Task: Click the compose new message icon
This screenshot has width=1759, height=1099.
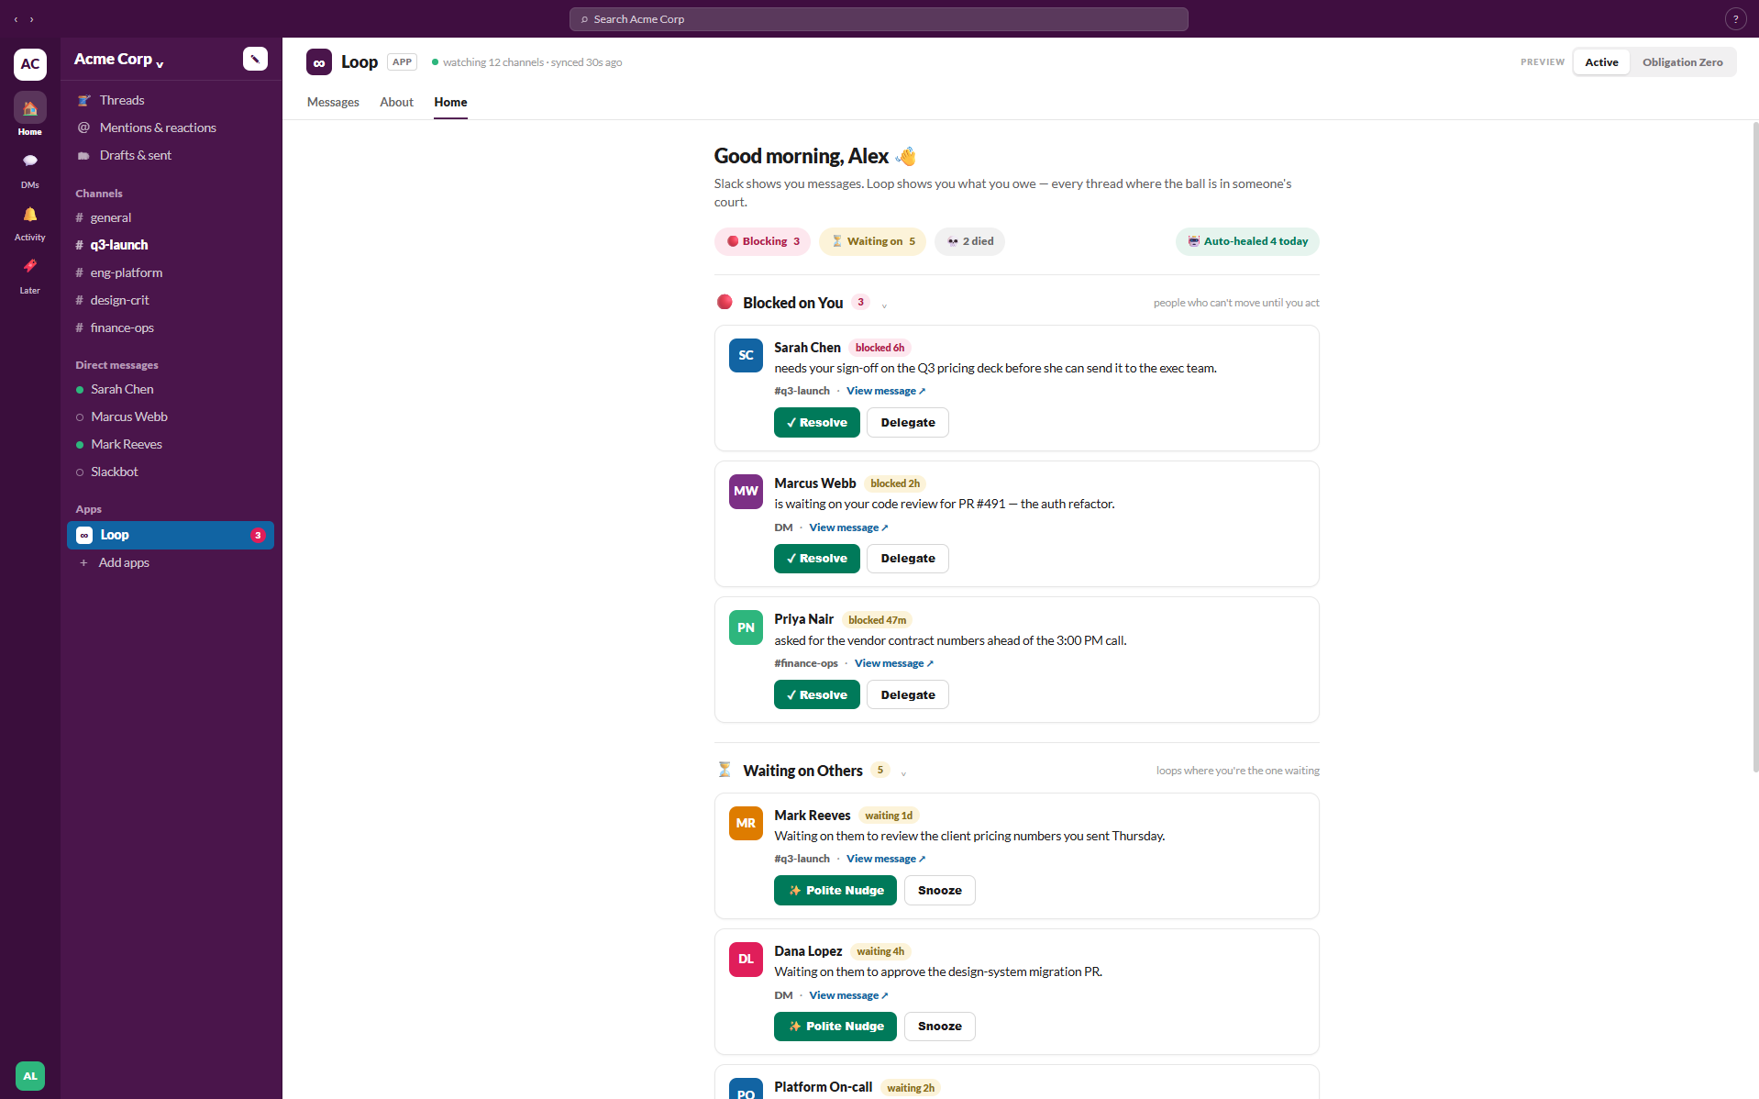Action: point(255,59)
